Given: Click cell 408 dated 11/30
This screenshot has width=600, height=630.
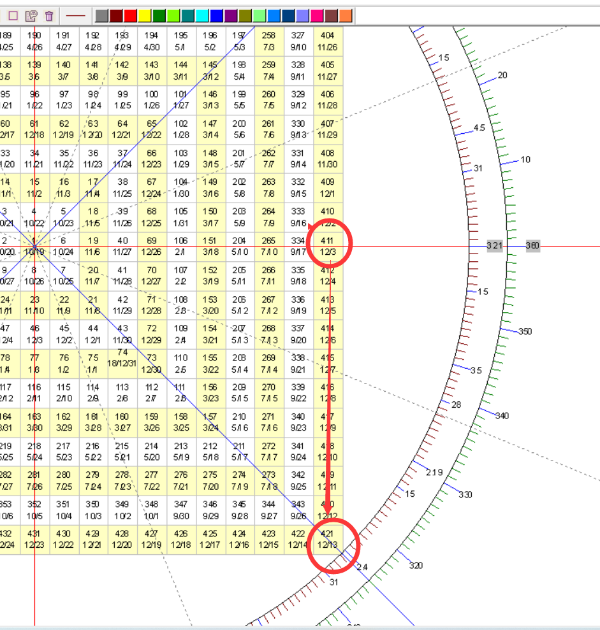Looking at the screenshot, I should (328, 159).
